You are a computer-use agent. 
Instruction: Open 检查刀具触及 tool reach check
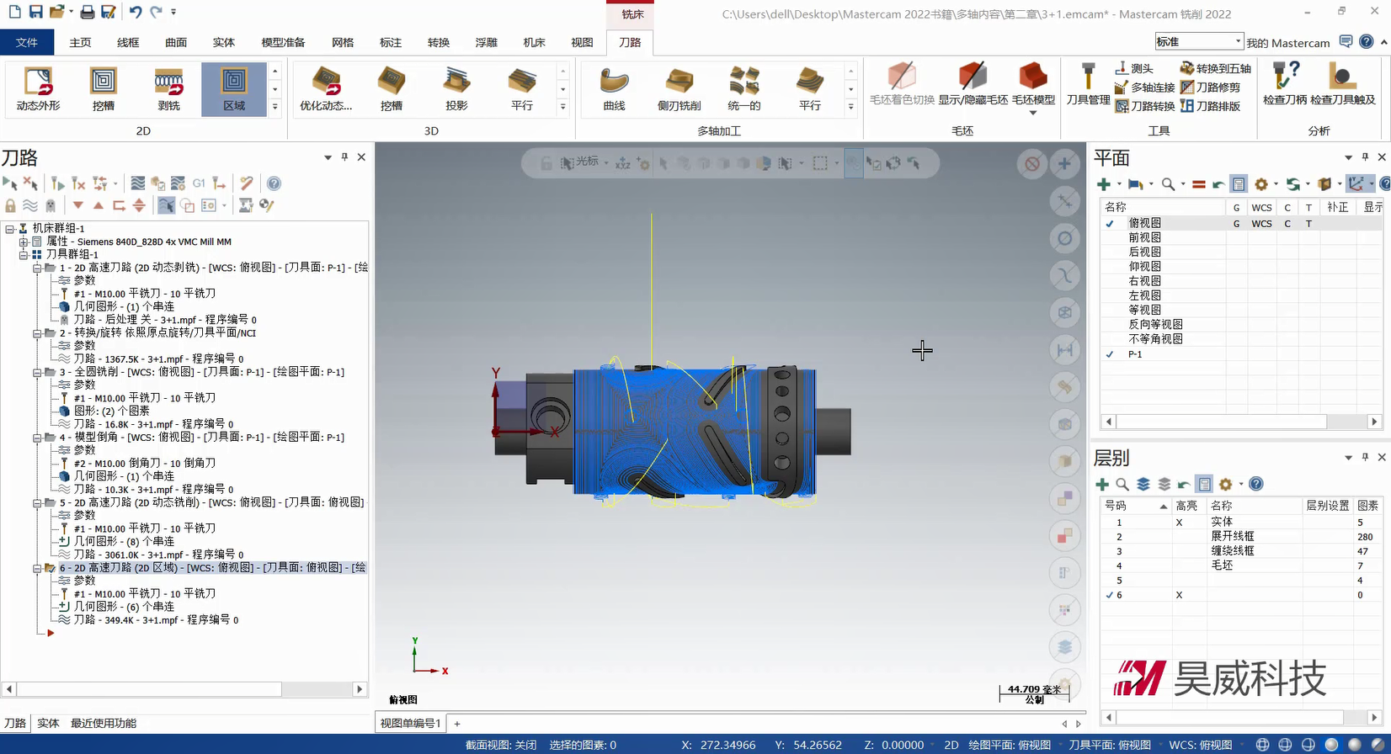coord(1342,84)
